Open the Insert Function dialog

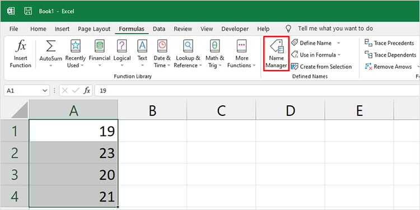pyautogui.click(x=21, y=54)
